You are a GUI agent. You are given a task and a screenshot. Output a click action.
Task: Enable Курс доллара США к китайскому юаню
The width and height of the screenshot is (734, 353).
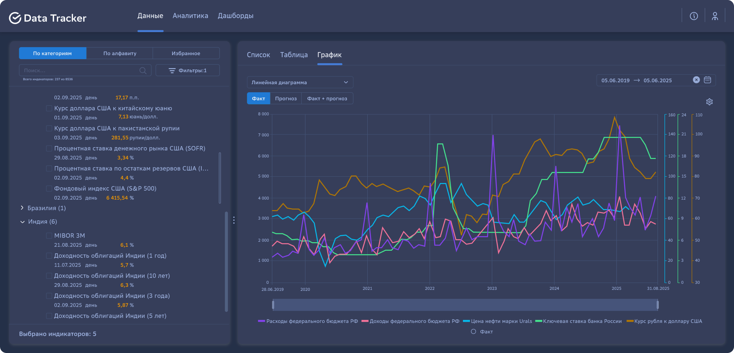point(49,108)
